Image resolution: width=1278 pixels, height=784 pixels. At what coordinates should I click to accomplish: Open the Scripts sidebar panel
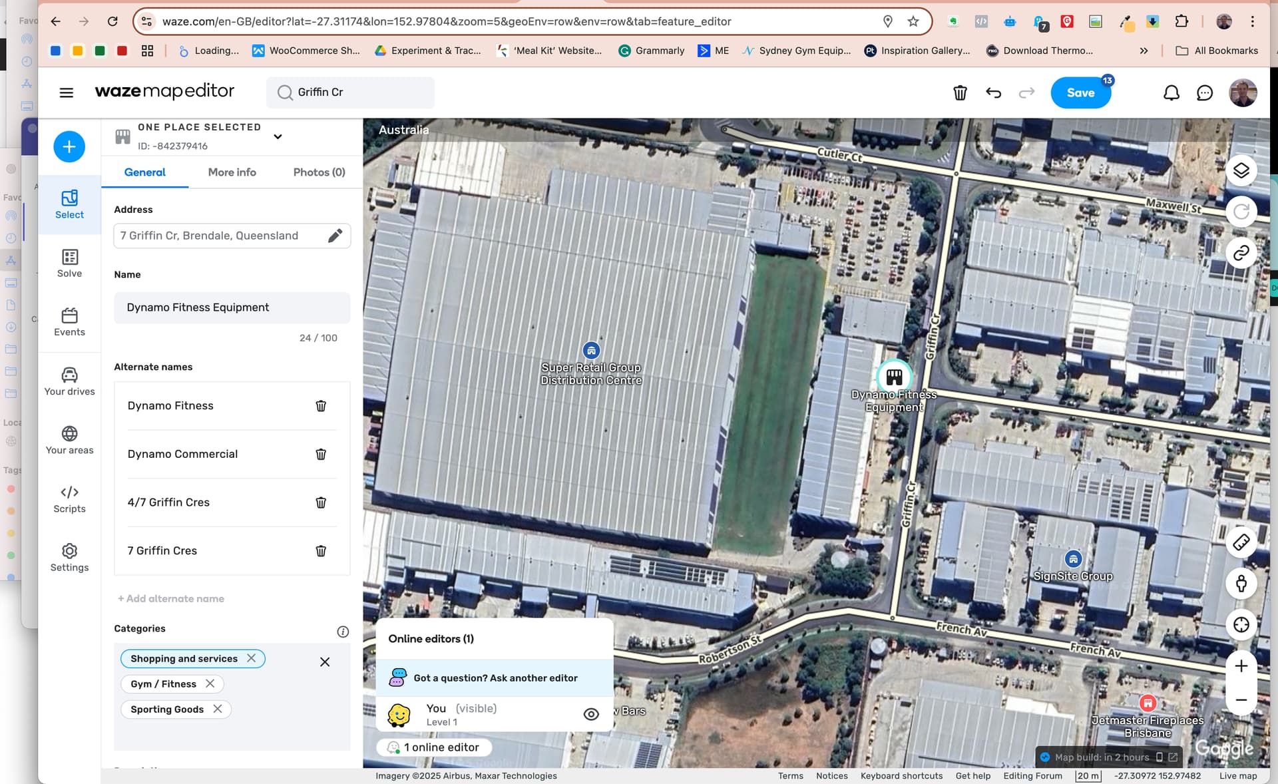tap(69, 498)
